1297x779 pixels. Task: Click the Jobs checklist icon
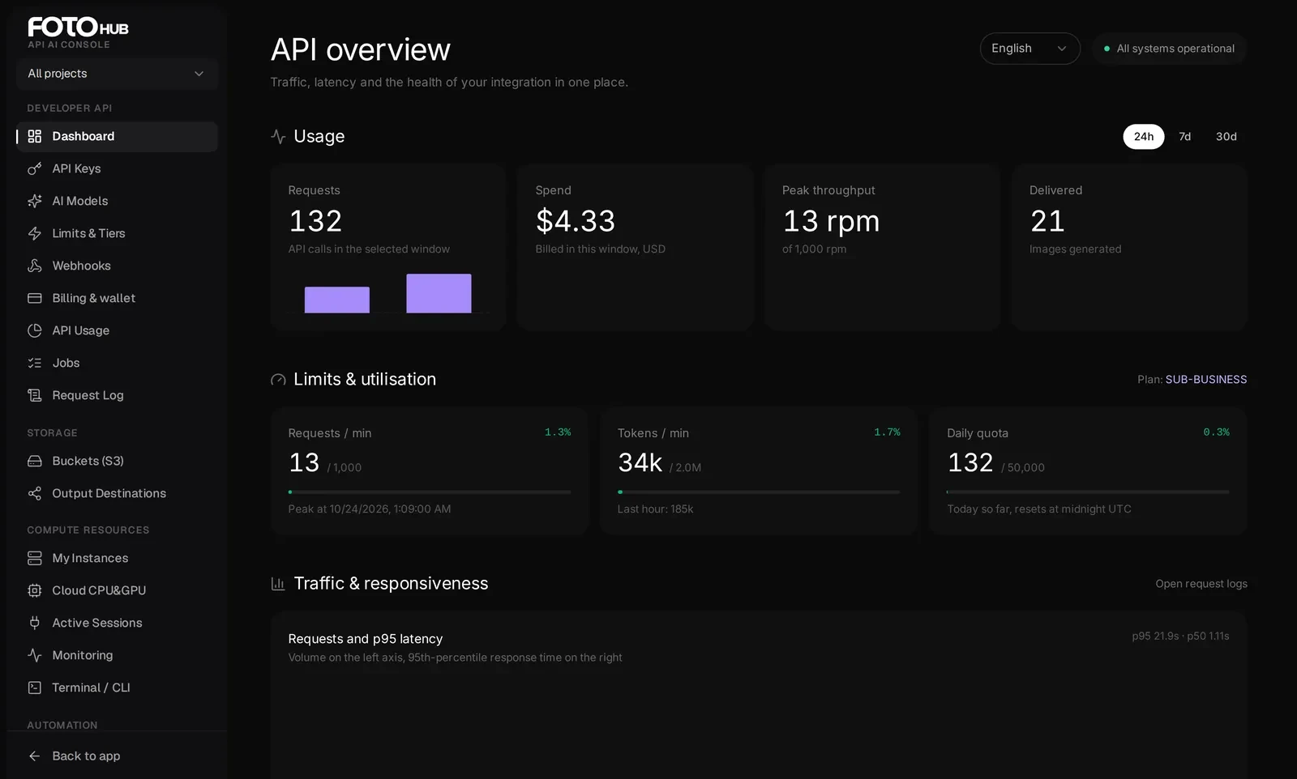click(x=35, y=363)
